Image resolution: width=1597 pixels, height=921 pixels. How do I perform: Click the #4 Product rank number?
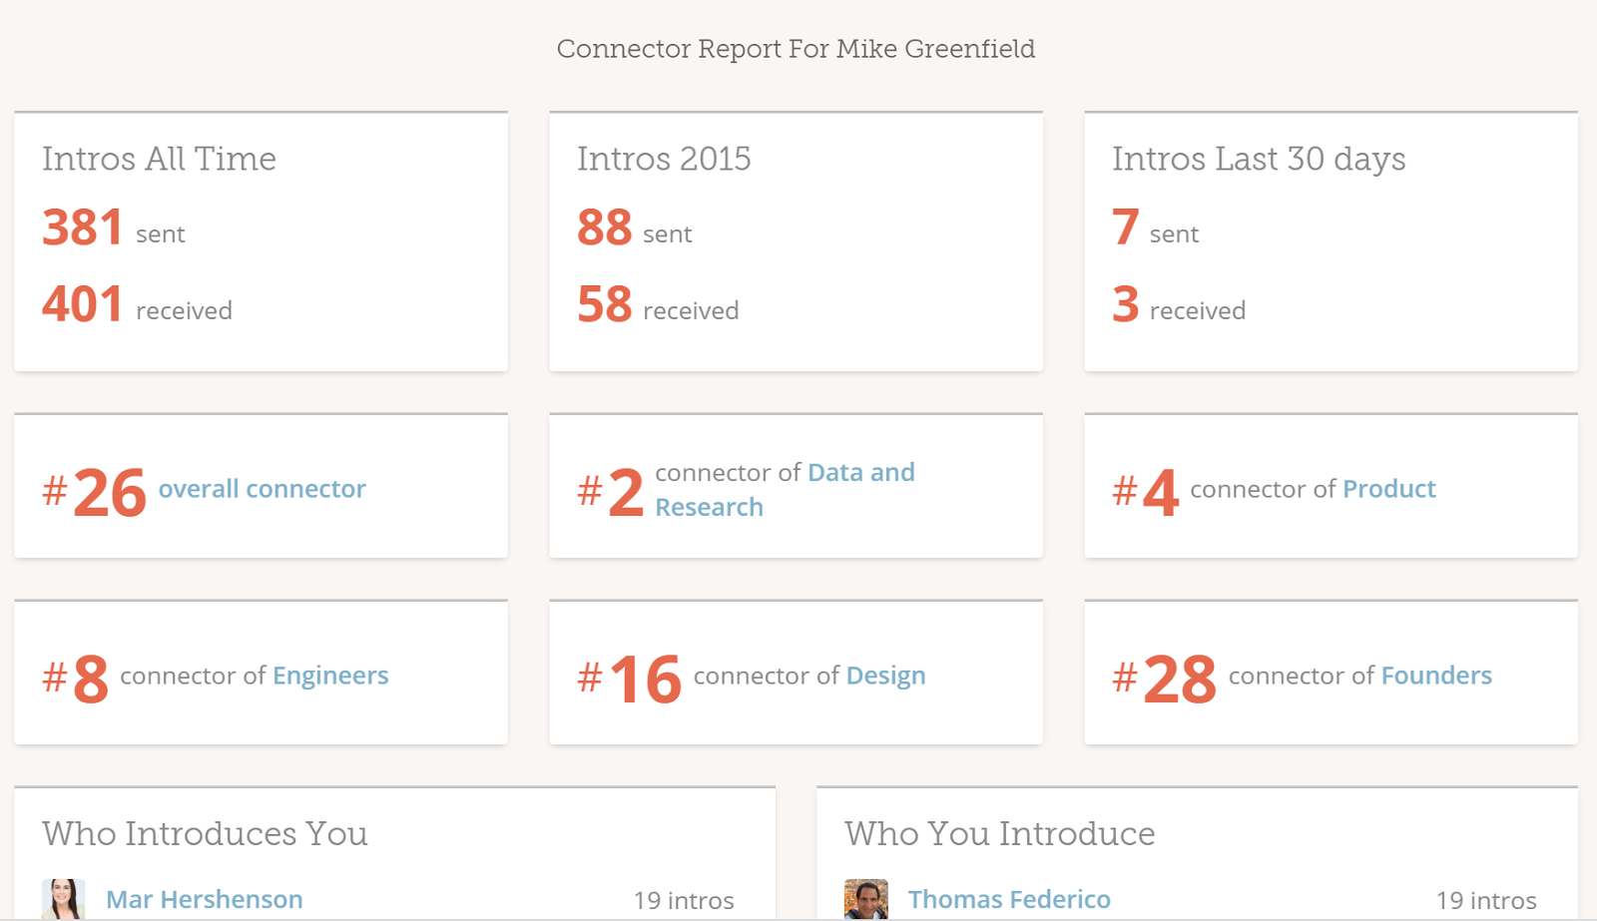(x=1145, y=492)
